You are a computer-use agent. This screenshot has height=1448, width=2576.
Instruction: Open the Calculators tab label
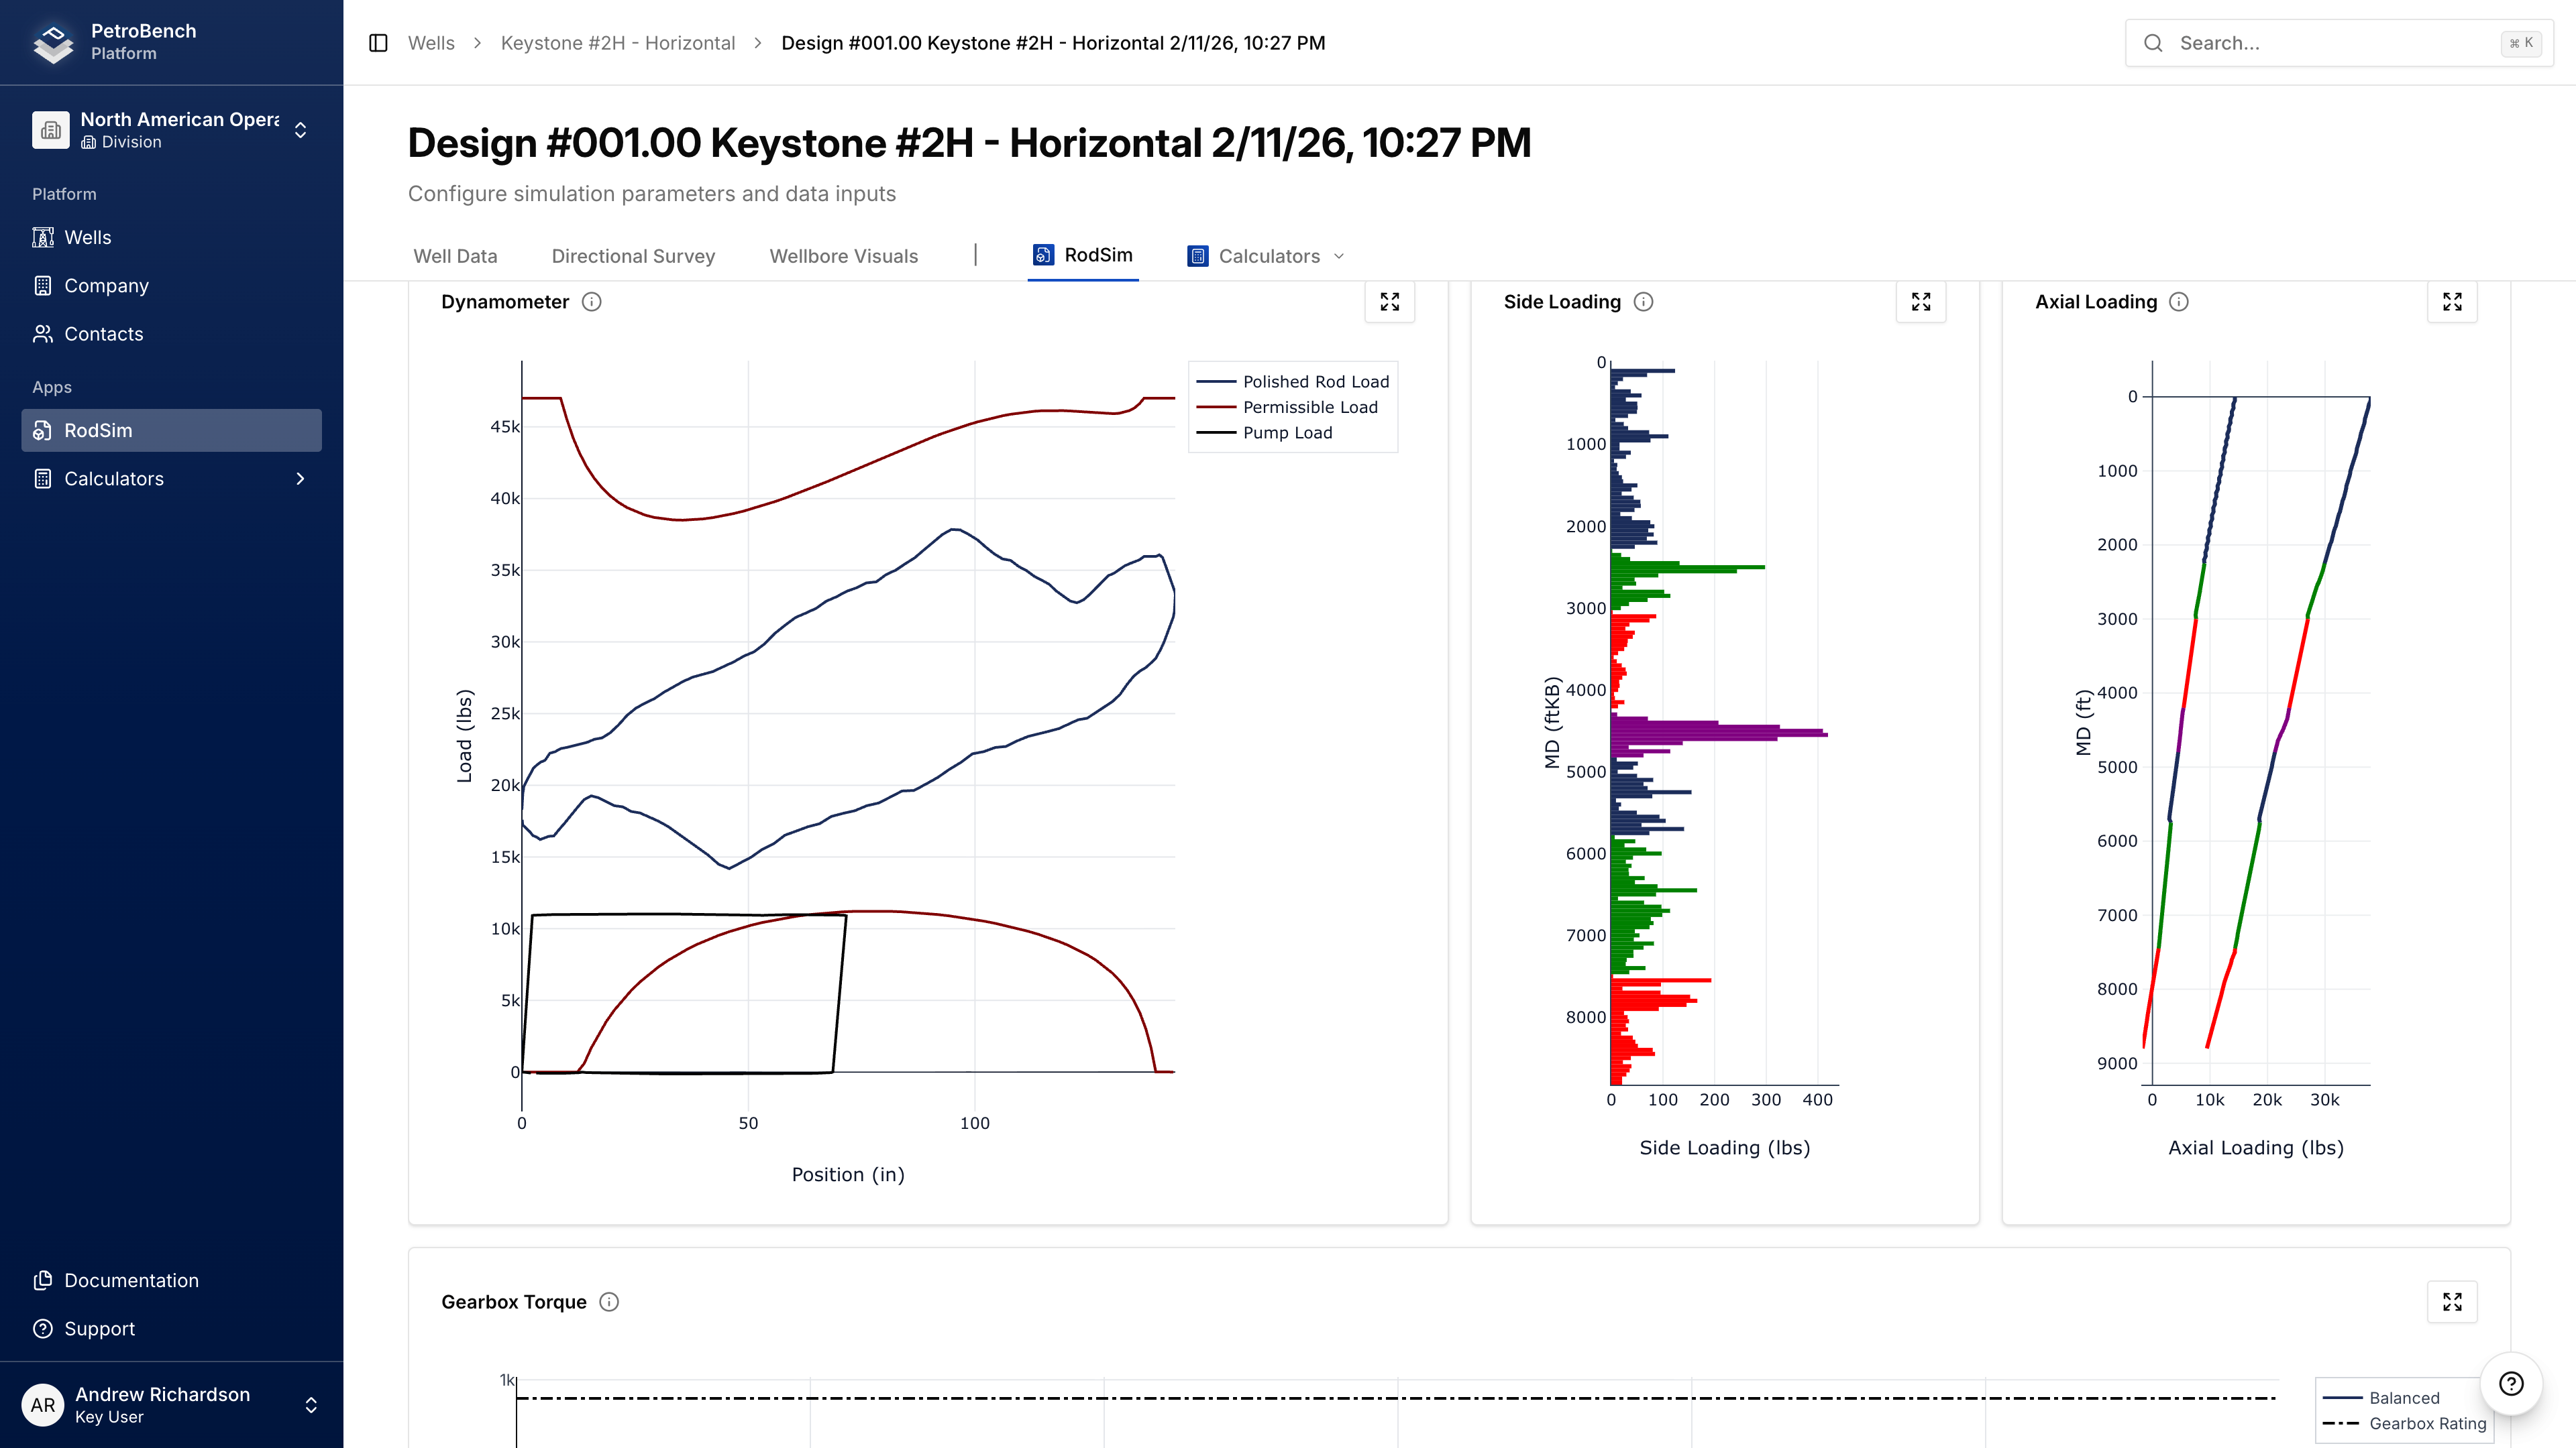click(x=1269, y=256)
